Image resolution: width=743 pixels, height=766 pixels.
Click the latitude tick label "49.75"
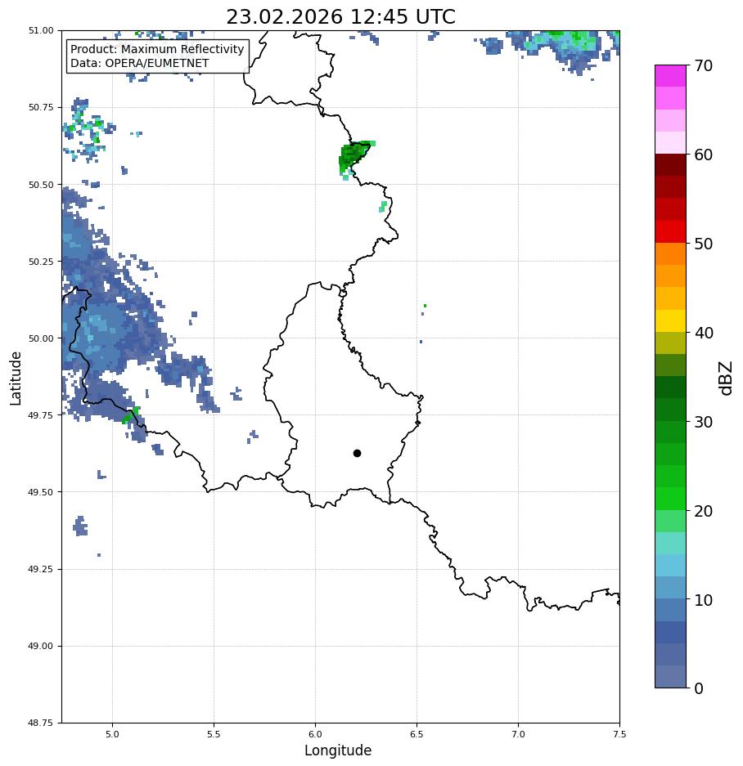[x=41, y=414]
